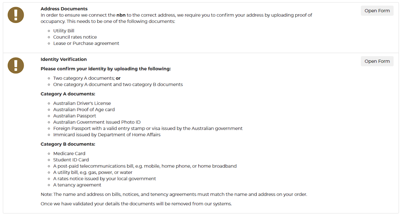Select the Utility Bill list item

(64, 31)
